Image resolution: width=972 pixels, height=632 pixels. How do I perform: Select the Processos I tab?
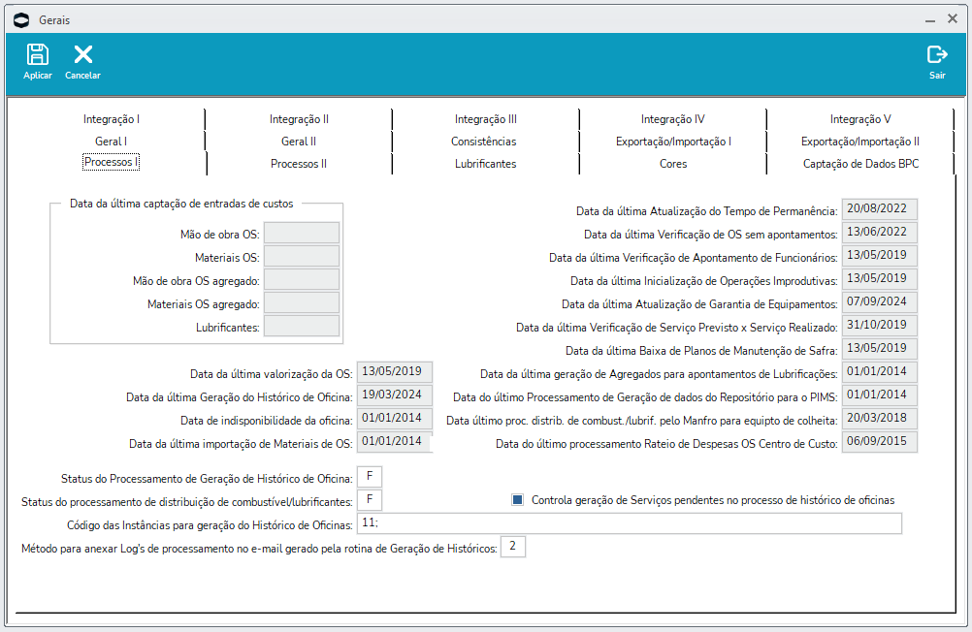pos(111,162)
